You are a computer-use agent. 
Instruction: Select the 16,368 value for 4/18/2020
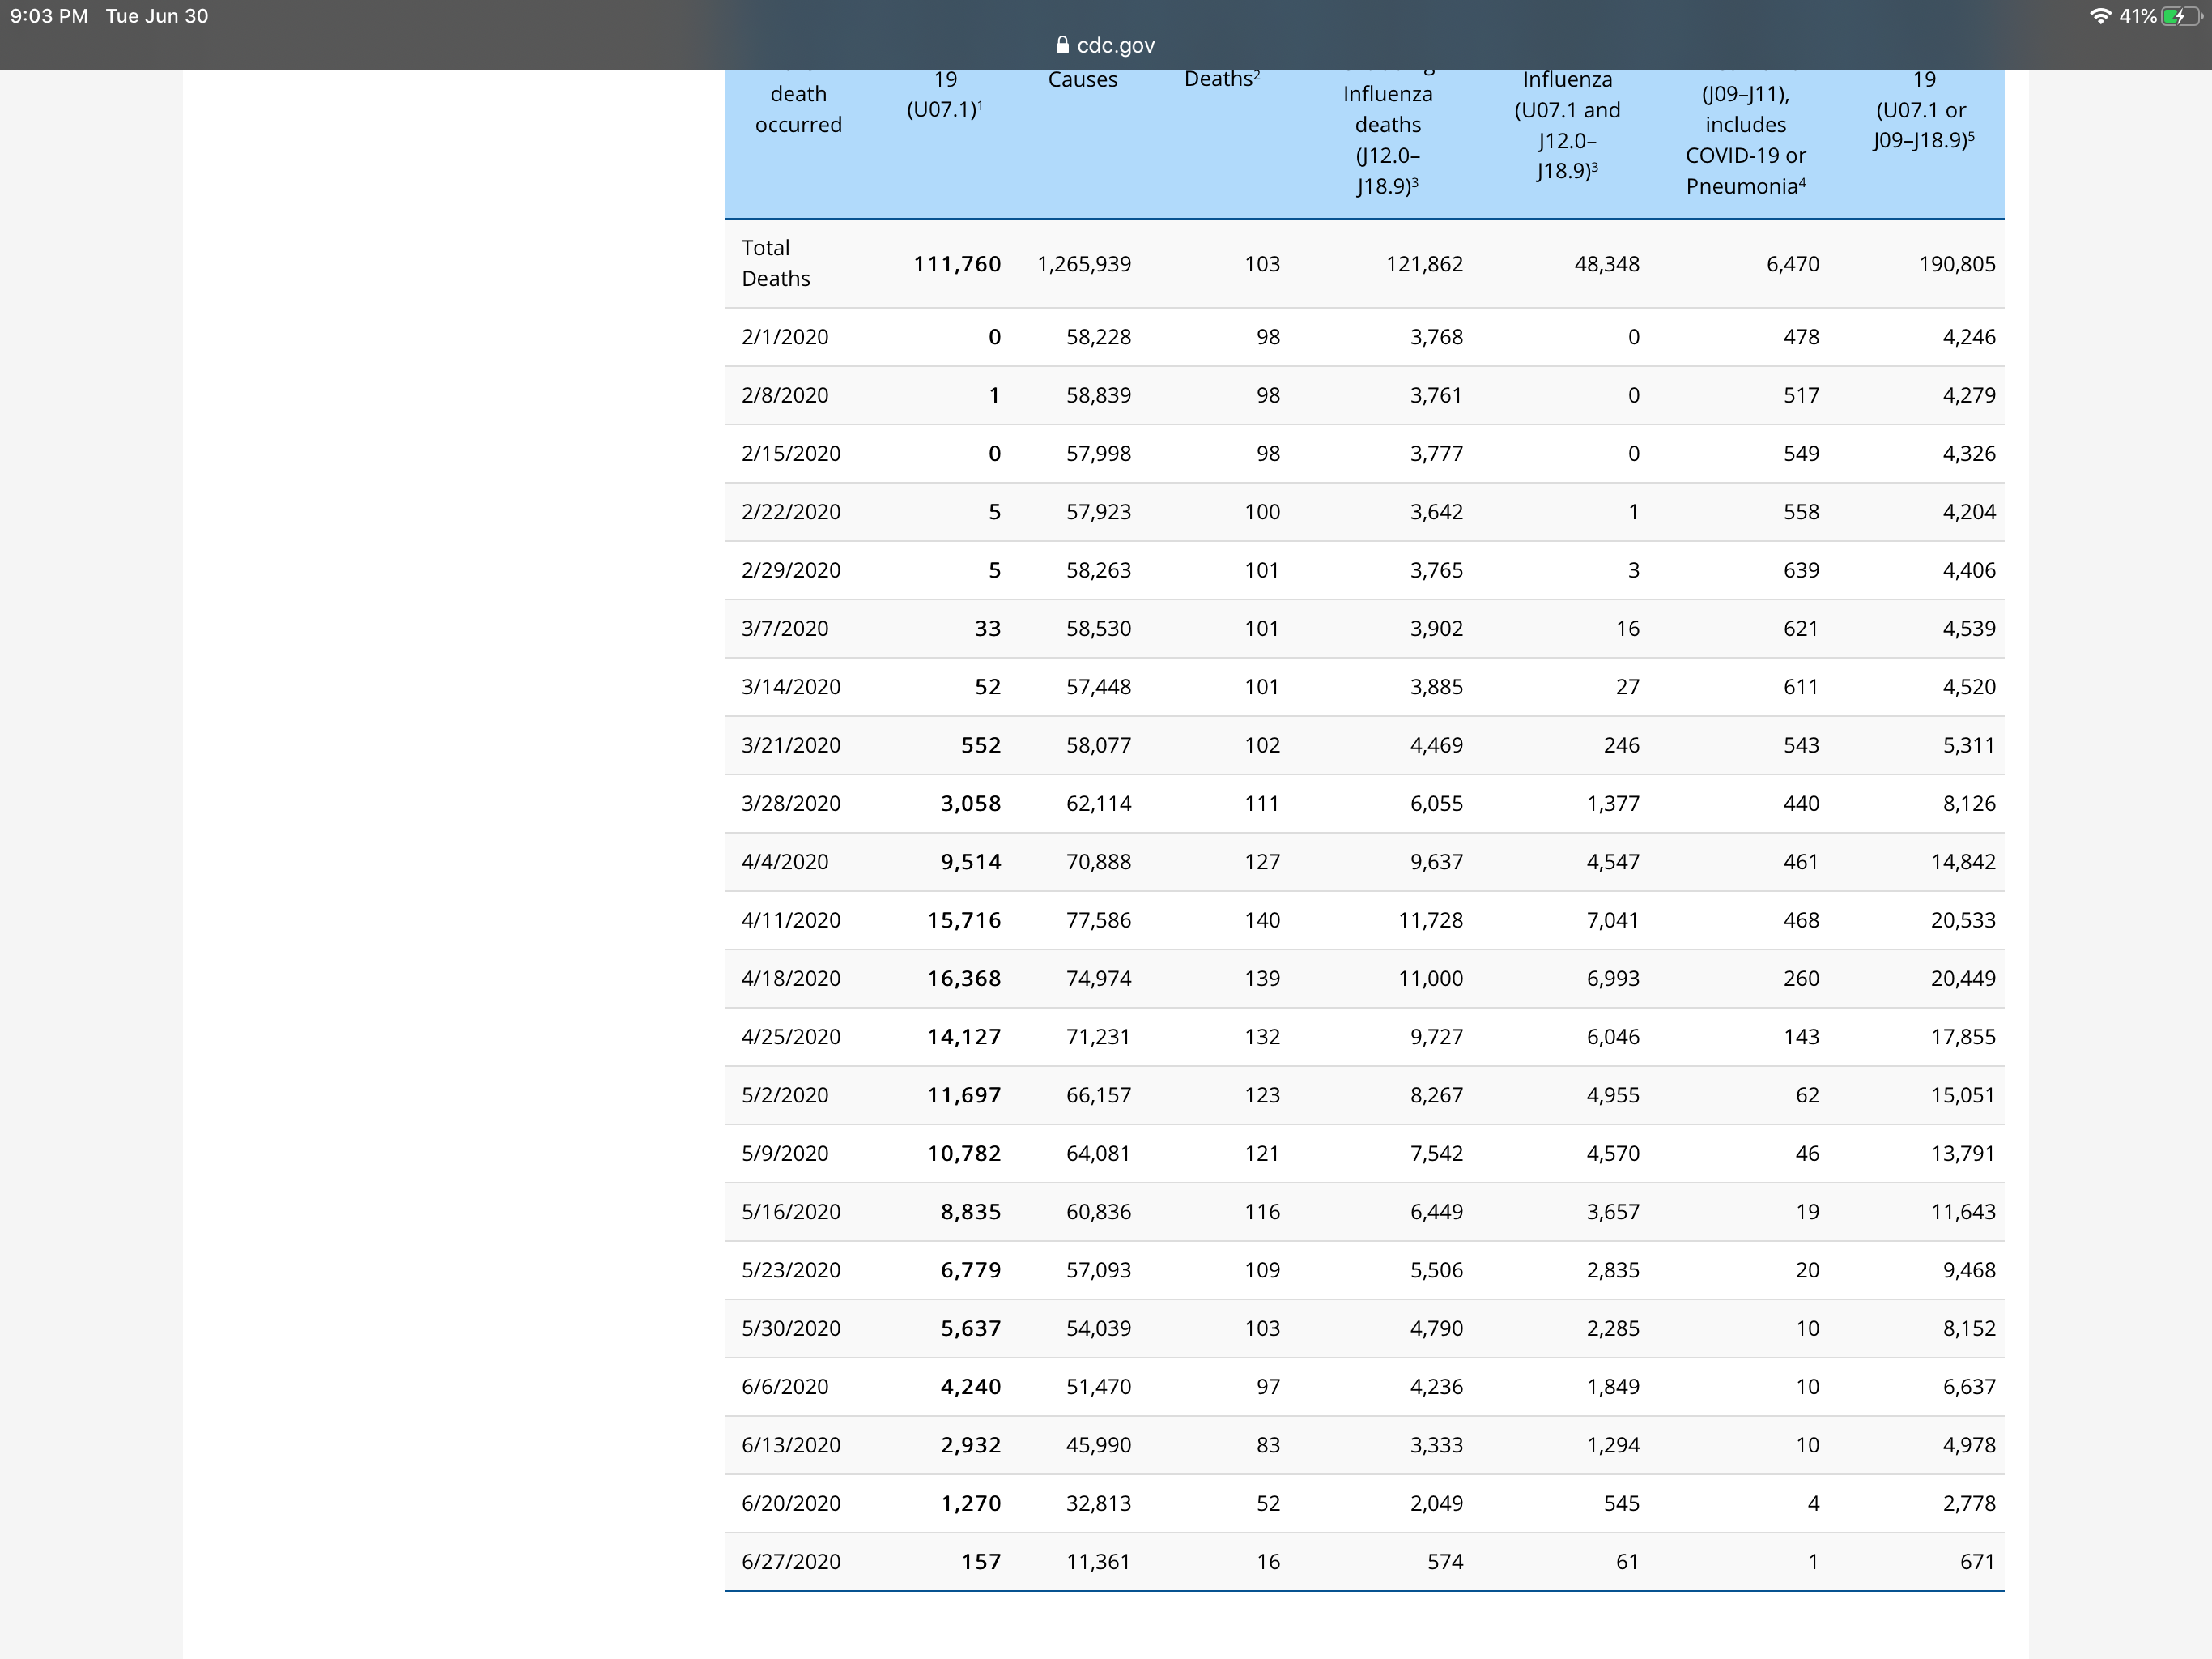coord(964,979)
